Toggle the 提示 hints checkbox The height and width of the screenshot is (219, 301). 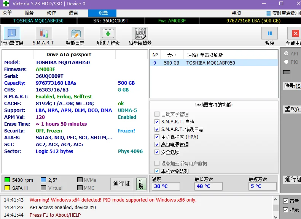285,210
